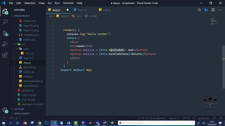
Task: Open Windows taskbar search
Action: click(x=11, y=123)
